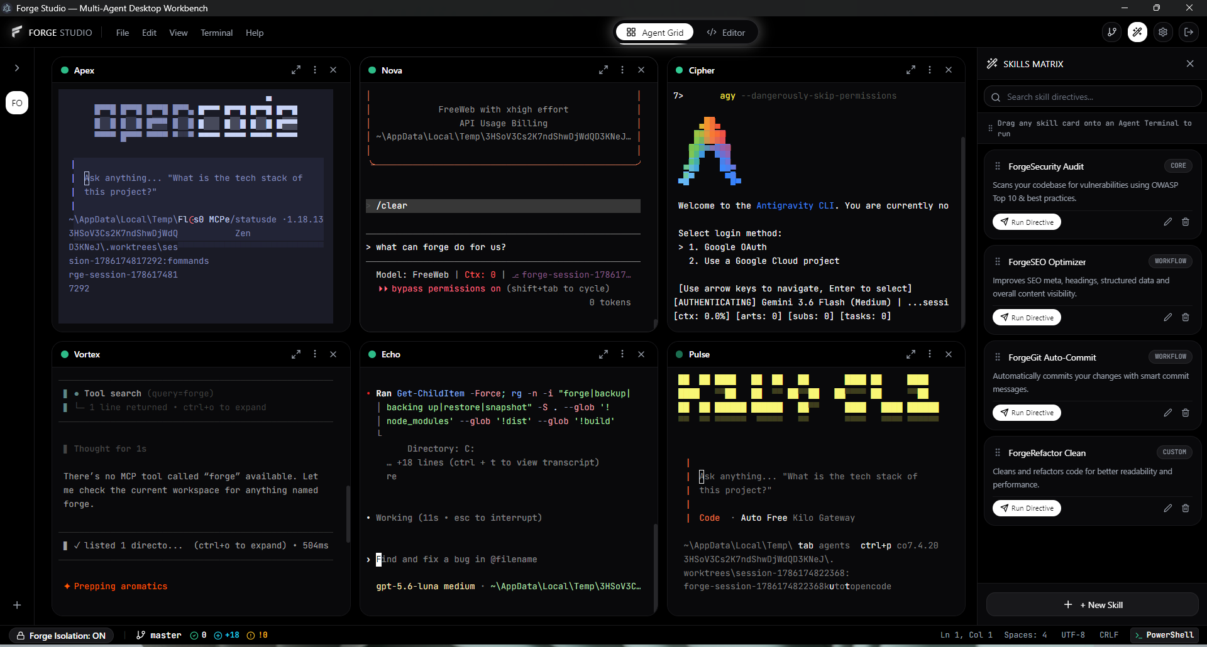The height and width of the screenshot is (647, 1207).
Task: Click the +18 changes status indicator
Action: 227,636
